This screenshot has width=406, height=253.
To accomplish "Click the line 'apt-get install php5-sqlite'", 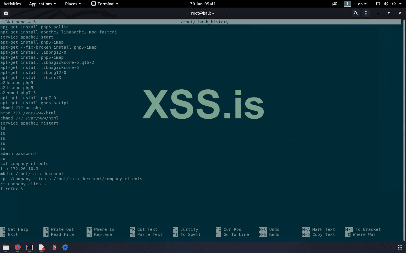I will (34, 27).
